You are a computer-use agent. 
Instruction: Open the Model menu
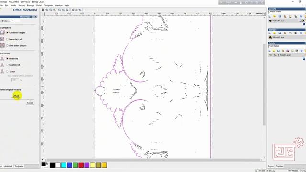click(x=13, y=5)
